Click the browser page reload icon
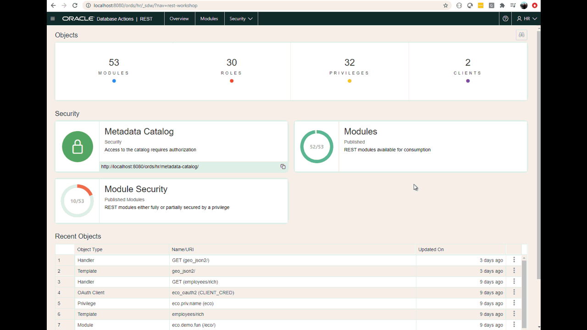The height and width of the screenshot is (330, 587). [75, 5]
